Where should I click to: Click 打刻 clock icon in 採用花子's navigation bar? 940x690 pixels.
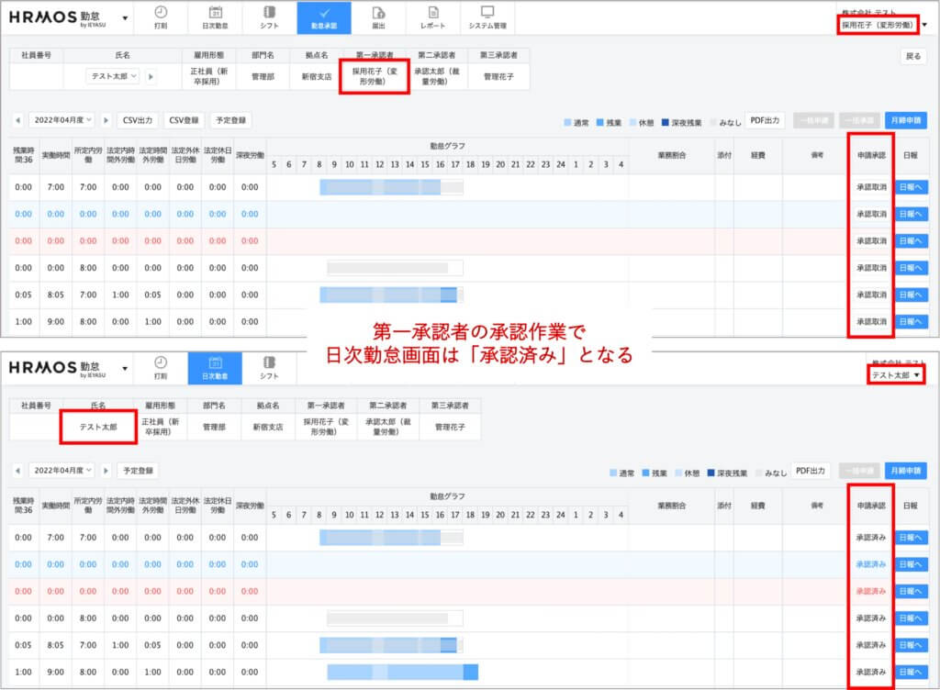click(x=161, y=17)
